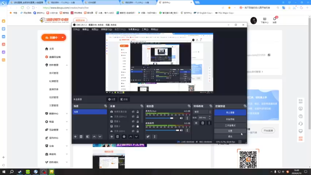Undock the 混合器 panel via float icon
The height and width of the screenshot is (175, 311).
point(189,106)
